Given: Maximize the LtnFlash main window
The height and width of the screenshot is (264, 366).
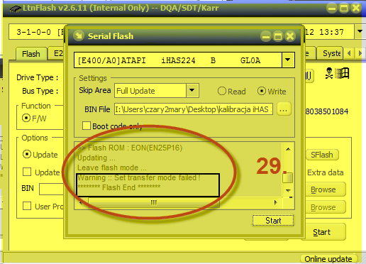Looking at the screenshot, I should pyautogui.click(x=344, y=9).
